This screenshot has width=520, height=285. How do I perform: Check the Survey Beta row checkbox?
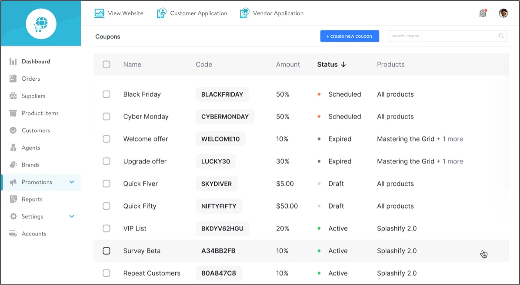pos(107,251)
